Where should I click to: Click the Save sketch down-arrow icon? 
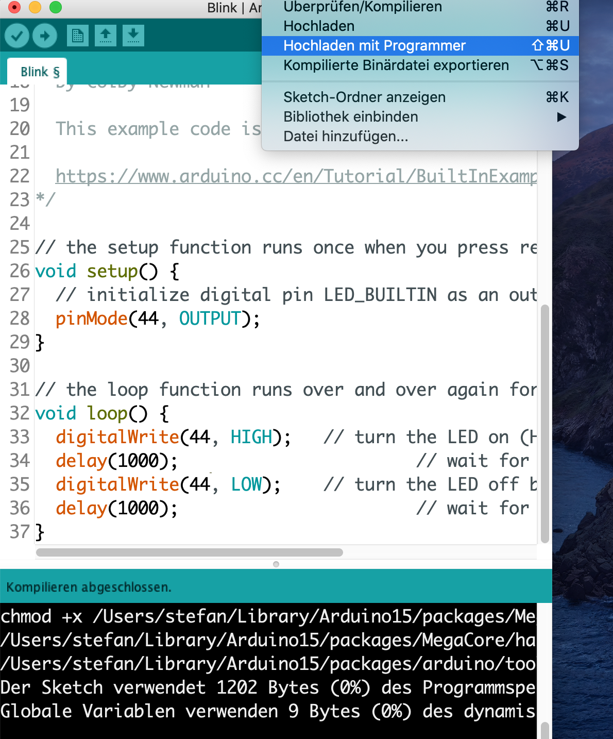click(133, 36)
